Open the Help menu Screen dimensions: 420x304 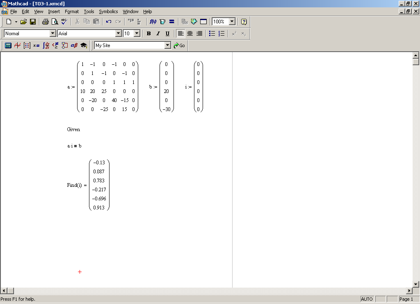tap(147, 11)
